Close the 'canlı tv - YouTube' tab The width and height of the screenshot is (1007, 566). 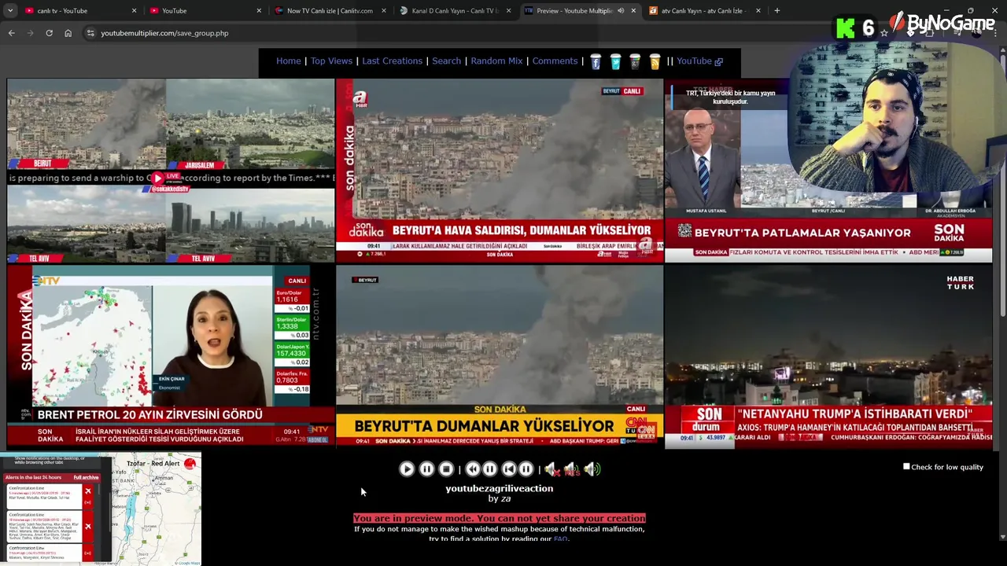[x=134, y=11]
